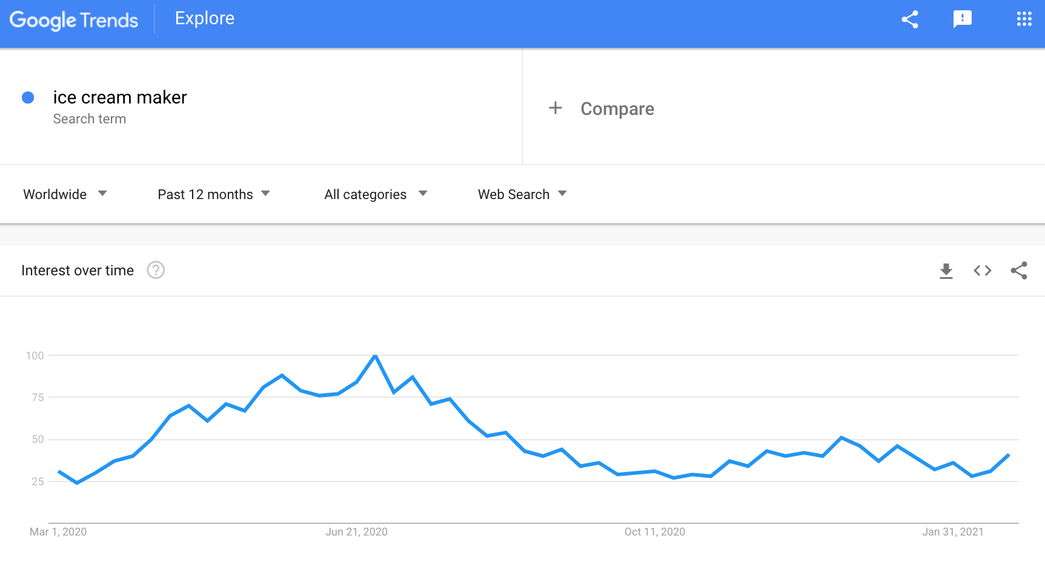Edit the ice cream maker search term
Screen dimensions: 1045x573
pos(120,97)
